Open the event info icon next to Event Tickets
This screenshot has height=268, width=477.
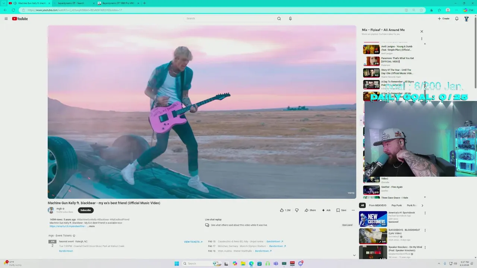74,236
